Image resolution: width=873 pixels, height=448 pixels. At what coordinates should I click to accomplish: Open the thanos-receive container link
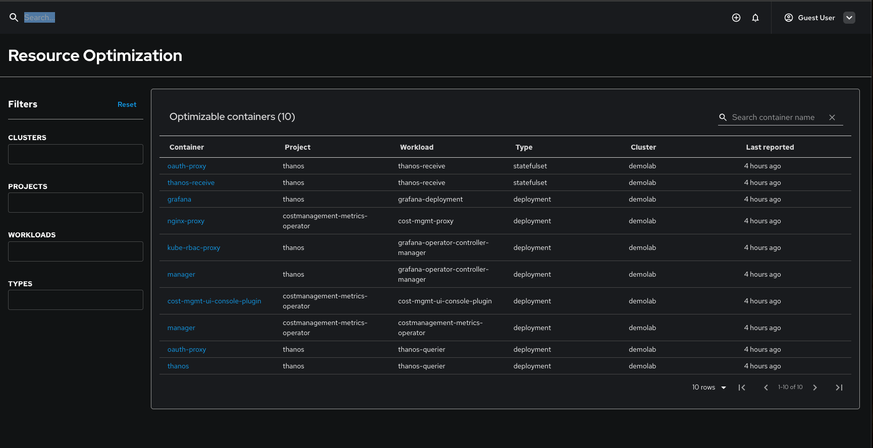pos(191,183)
